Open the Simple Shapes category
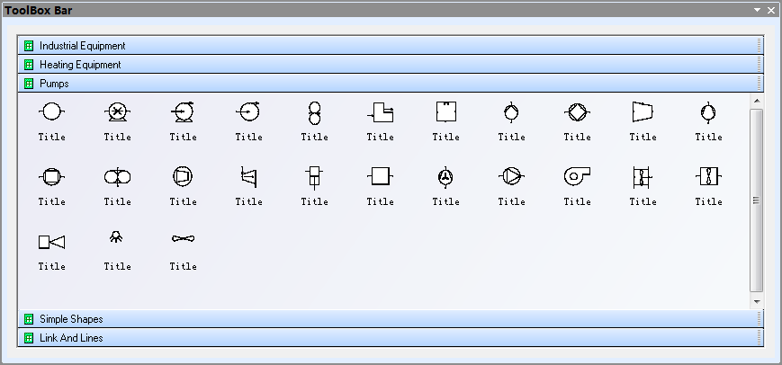Screen dimensions: 782x365 [x=70, y=319]
